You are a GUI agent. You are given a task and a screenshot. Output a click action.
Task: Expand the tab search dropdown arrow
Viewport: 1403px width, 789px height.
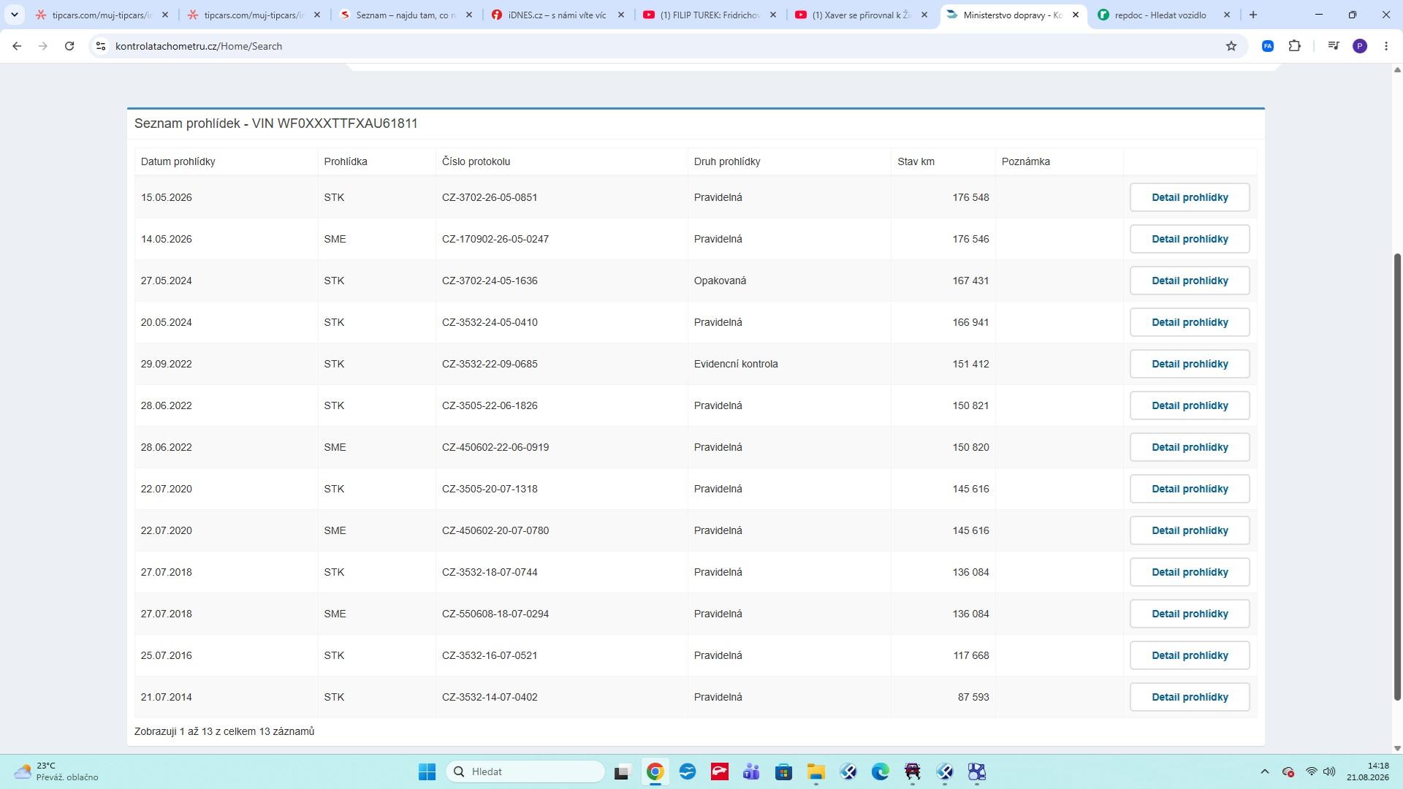coord(14,15)
